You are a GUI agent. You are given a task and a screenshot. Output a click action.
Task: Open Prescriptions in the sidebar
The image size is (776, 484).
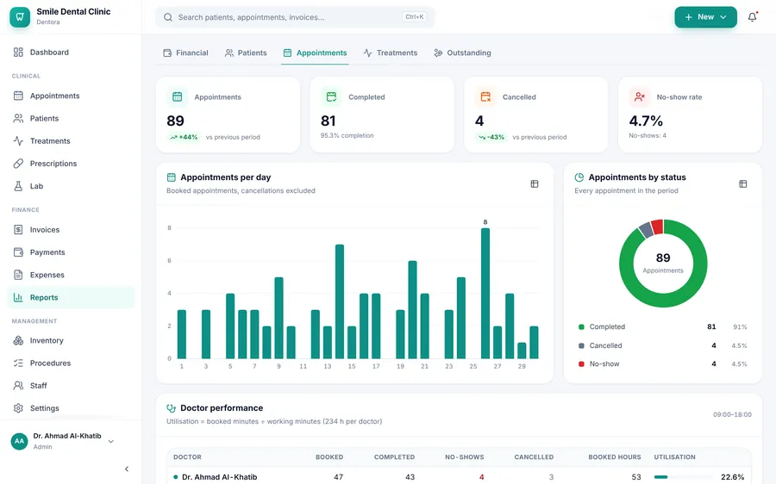tap(71, 163)
